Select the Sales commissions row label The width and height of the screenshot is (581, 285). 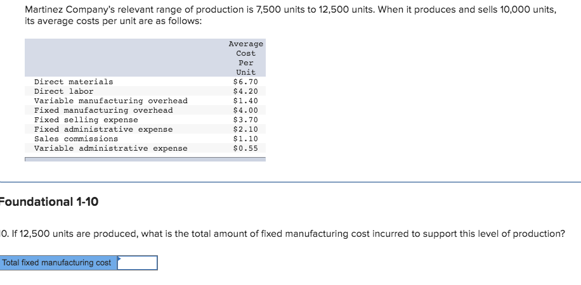pyautogui.click(x=75, y=139)
